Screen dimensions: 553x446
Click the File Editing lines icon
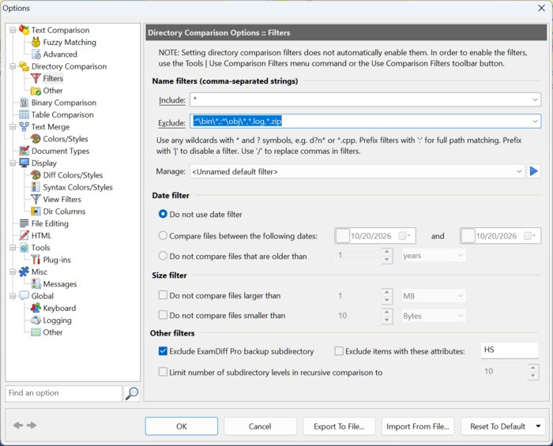click(24, 223)
